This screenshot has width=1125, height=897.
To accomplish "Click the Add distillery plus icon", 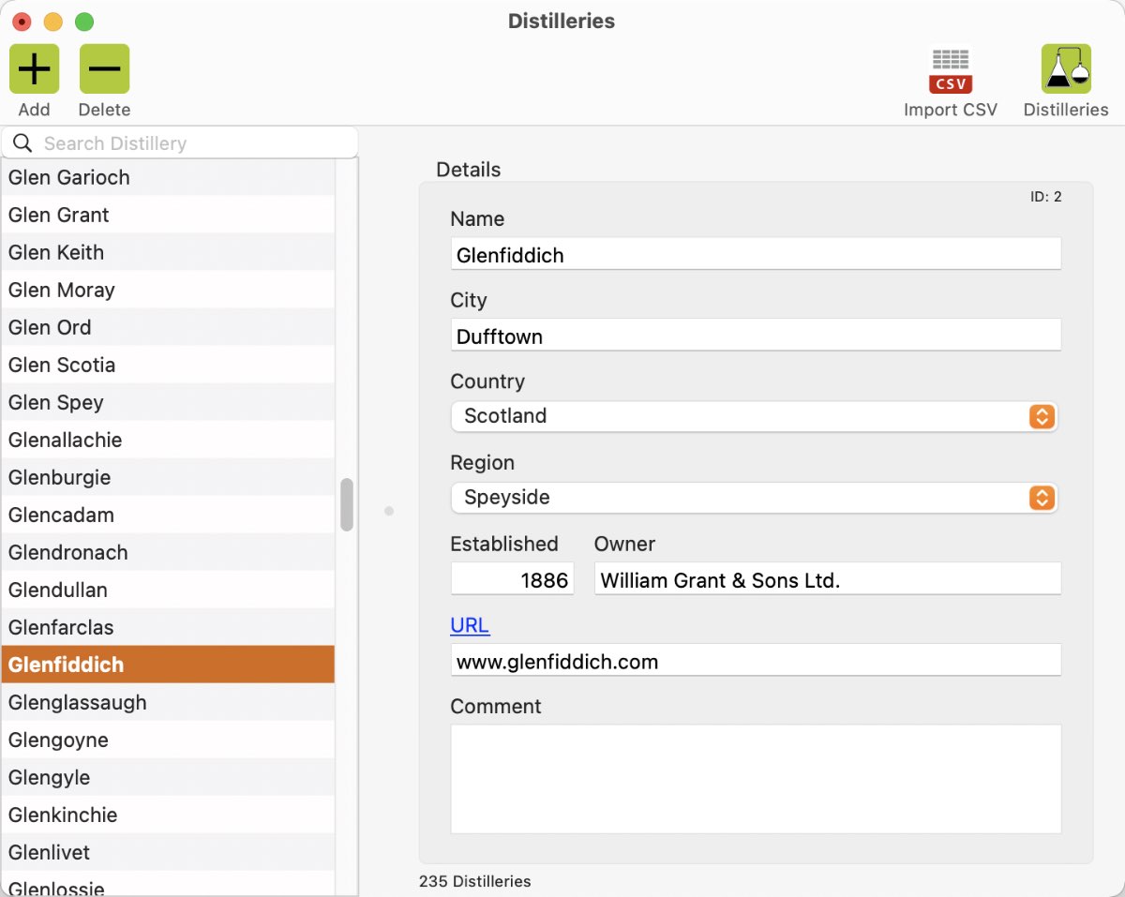I will pos(34,69).
